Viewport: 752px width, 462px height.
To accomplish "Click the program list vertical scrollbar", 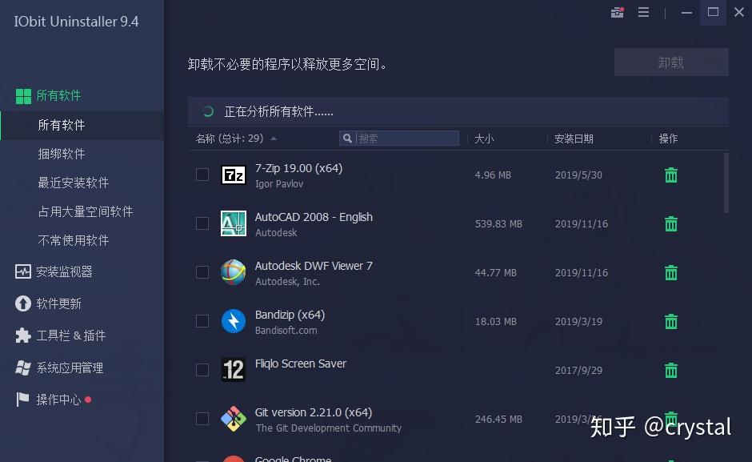I will [x=726, y=183].
